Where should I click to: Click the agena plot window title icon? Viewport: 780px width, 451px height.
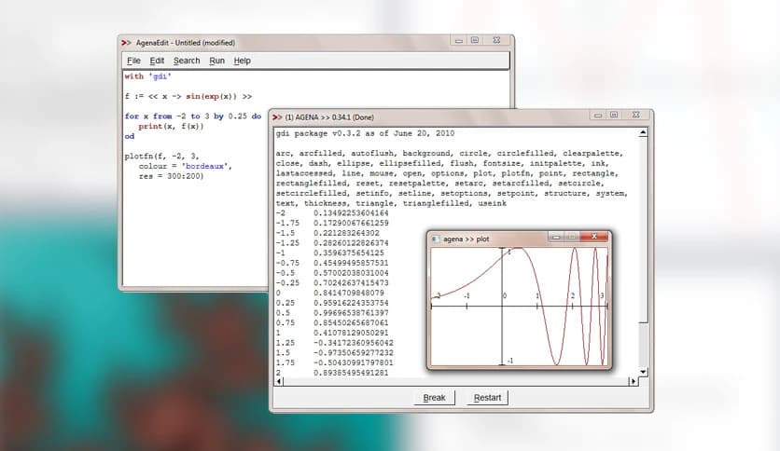tap(436, 239)
